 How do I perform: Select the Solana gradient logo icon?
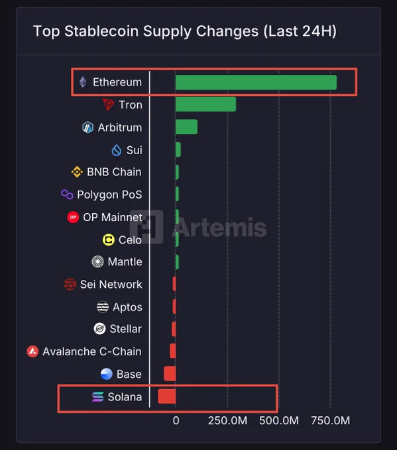pyautogui.click(x=97, y=396)
